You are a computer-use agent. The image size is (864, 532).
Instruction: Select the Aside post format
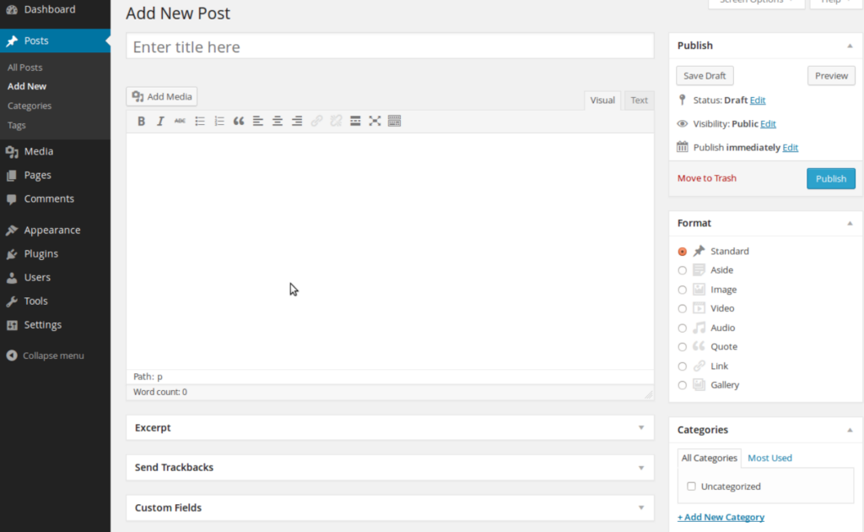(683, 270)
